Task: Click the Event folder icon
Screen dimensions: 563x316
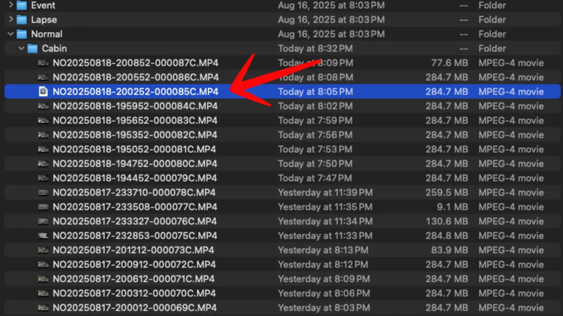Action: (22, 5)
